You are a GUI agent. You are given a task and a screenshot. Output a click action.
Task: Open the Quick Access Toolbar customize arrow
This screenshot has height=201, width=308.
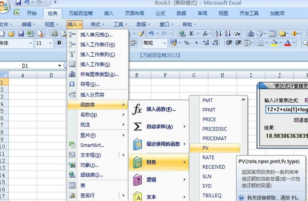[55, 2]
